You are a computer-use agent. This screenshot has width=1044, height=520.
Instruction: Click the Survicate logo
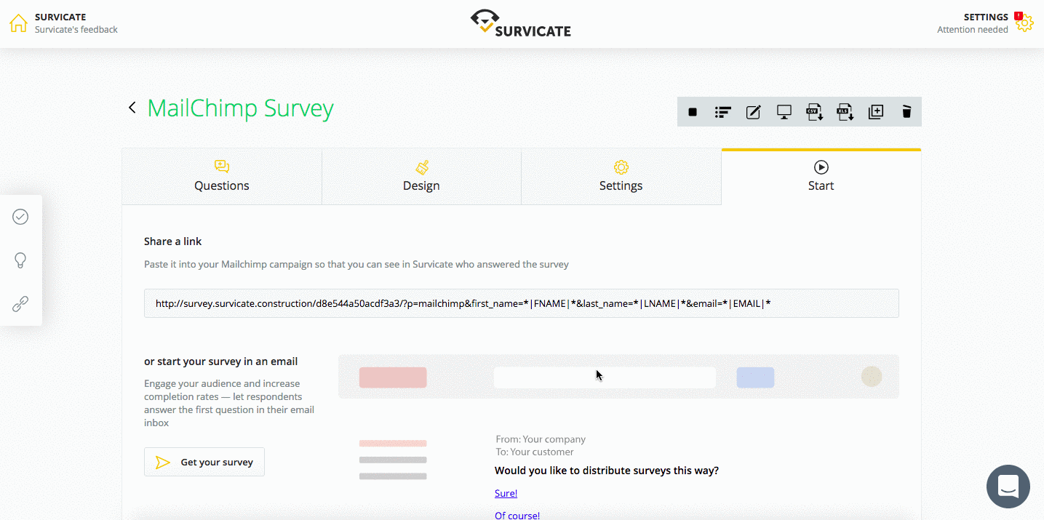521,23
